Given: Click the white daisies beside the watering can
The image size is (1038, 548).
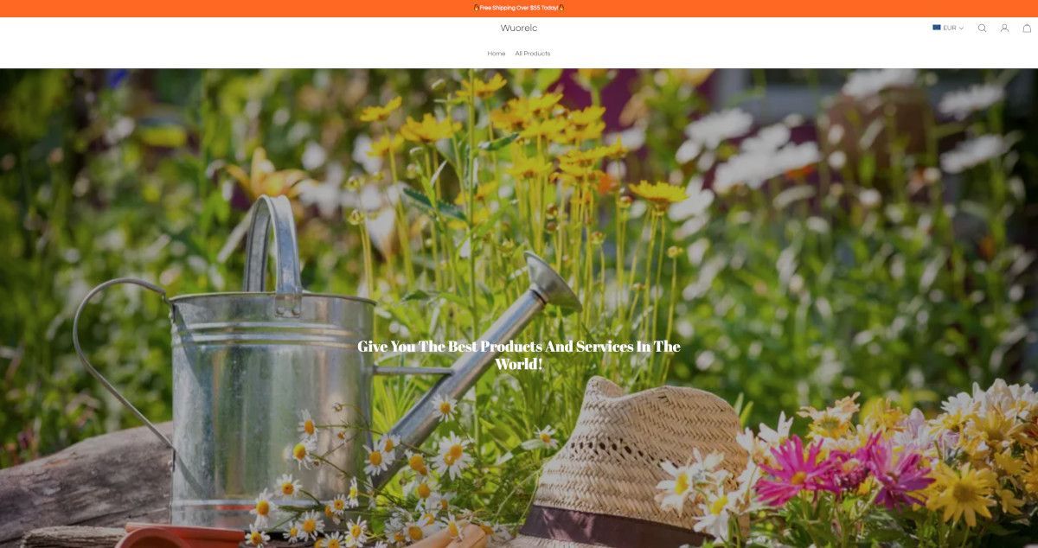Looking at the screenshot, I should [x=363, y=475].
